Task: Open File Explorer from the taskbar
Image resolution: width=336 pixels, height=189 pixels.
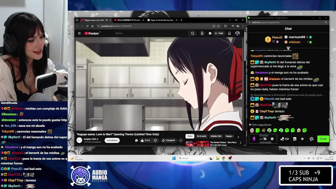Action: pos(218,158)
